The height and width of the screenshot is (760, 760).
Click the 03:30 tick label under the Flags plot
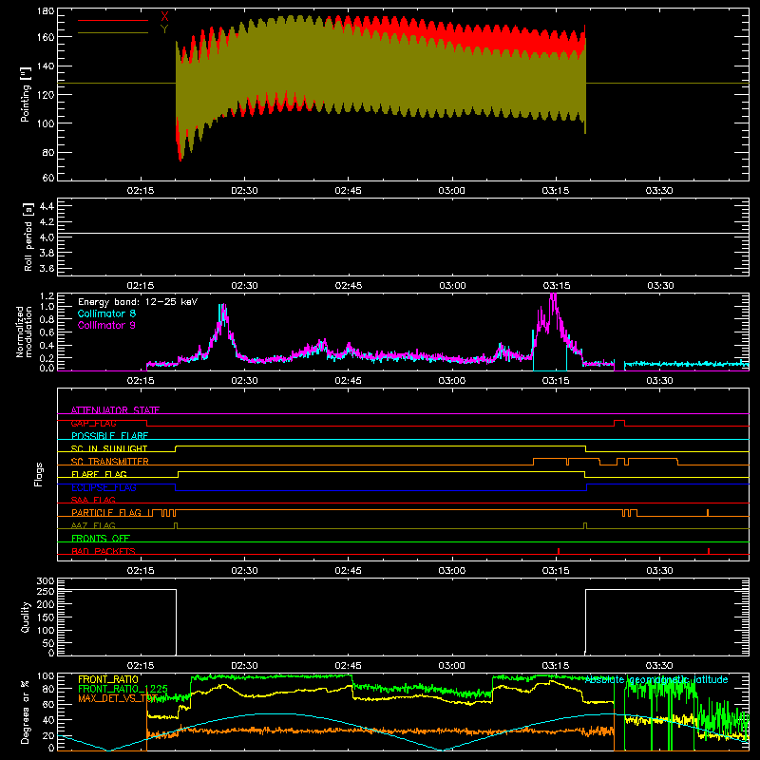659,571
